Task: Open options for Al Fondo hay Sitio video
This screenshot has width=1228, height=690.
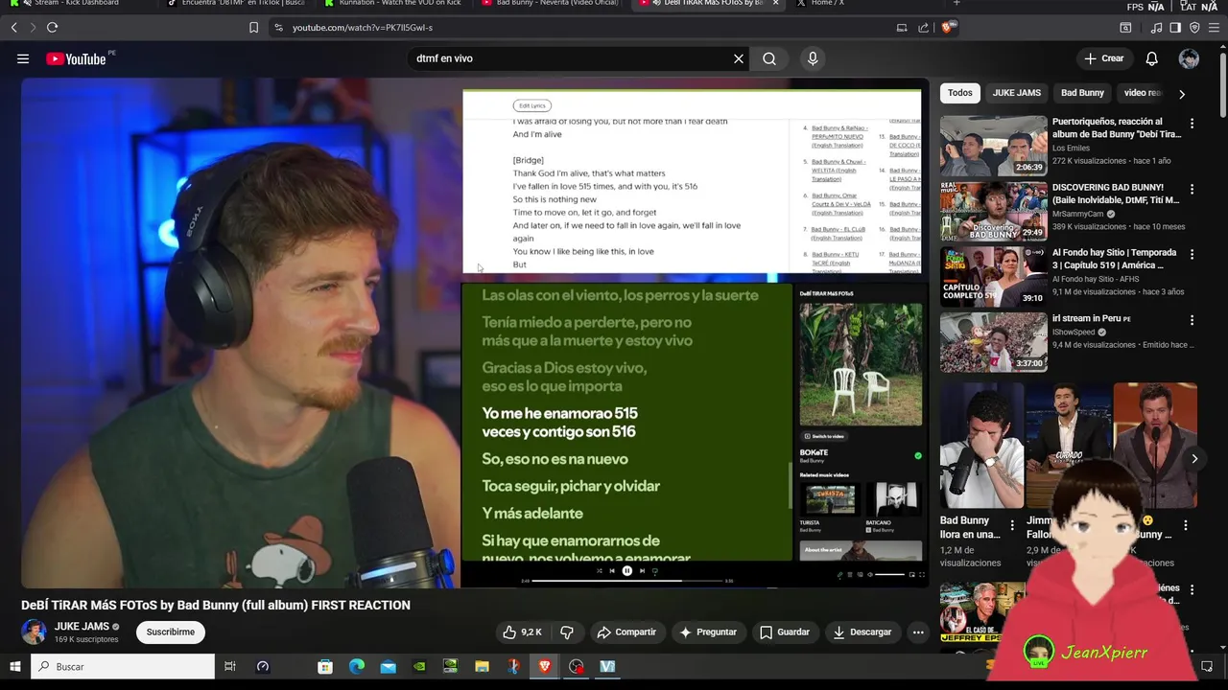Action: [1192, 255]
